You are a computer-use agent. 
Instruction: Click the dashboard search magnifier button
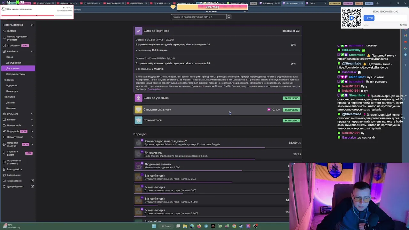229,17
